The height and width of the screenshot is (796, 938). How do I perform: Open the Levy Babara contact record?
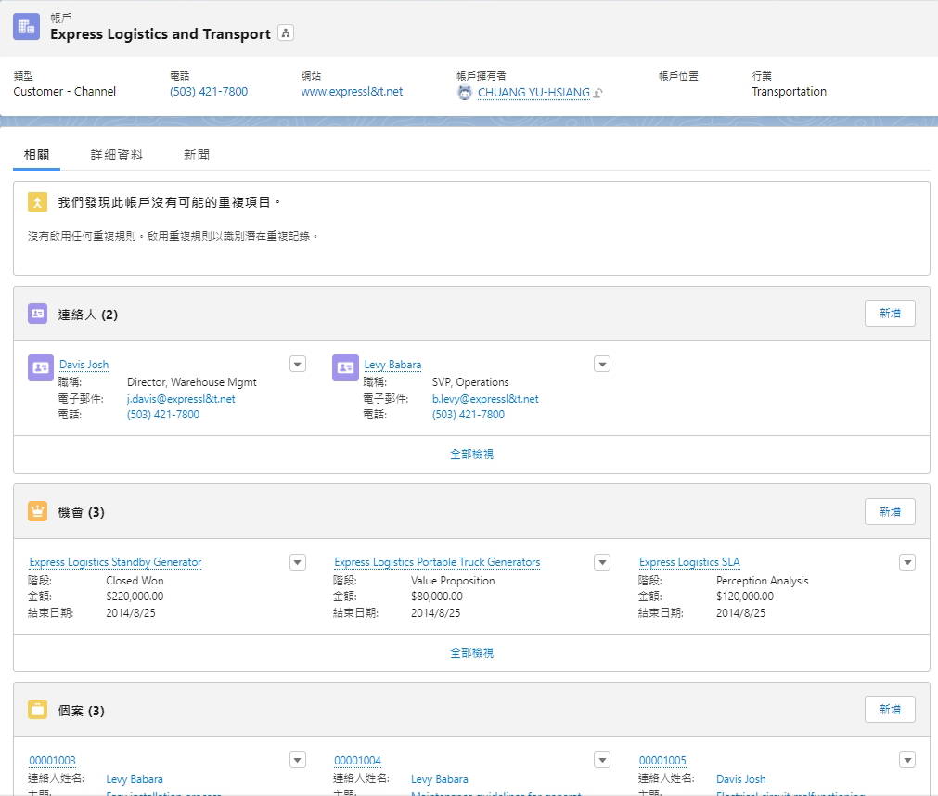coord(392,365)
